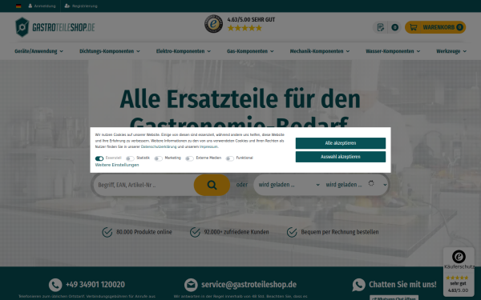Viewport: 481px width, 300px height.
Task: Focus the Begriff, EAN, Artikel-Nr search field
Action: pos(144,185)
